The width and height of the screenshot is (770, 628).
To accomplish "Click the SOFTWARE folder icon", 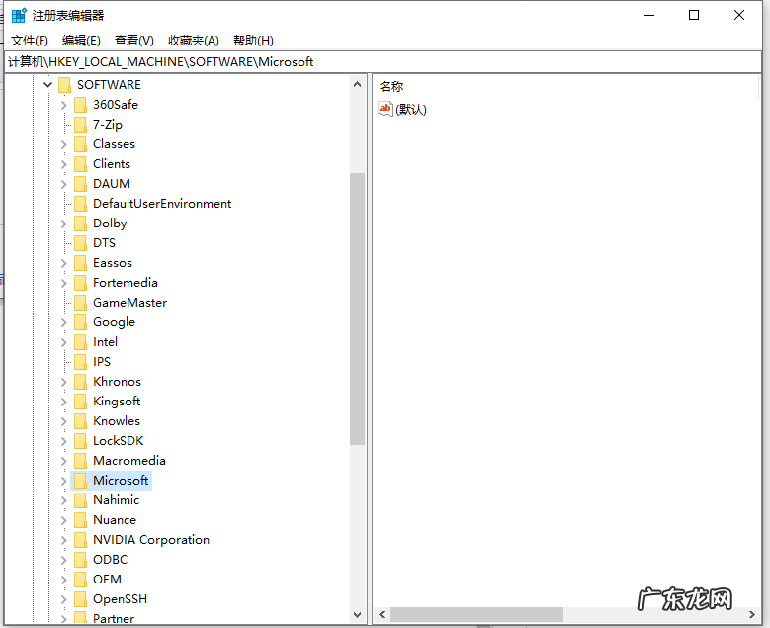I will 65,85.
